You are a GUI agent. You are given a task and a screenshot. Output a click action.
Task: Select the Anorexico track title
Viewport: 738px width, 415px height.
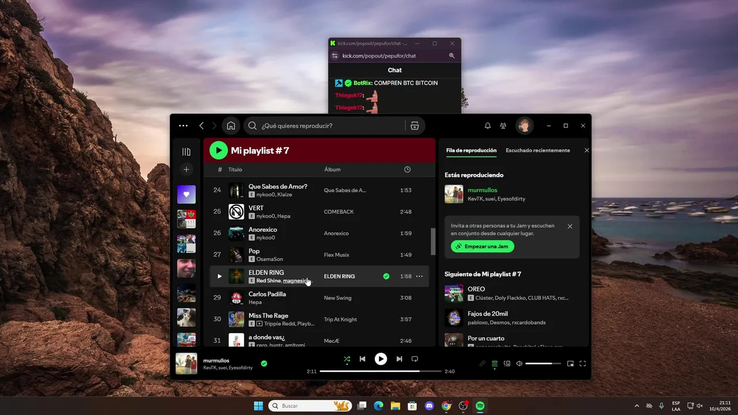263,229
